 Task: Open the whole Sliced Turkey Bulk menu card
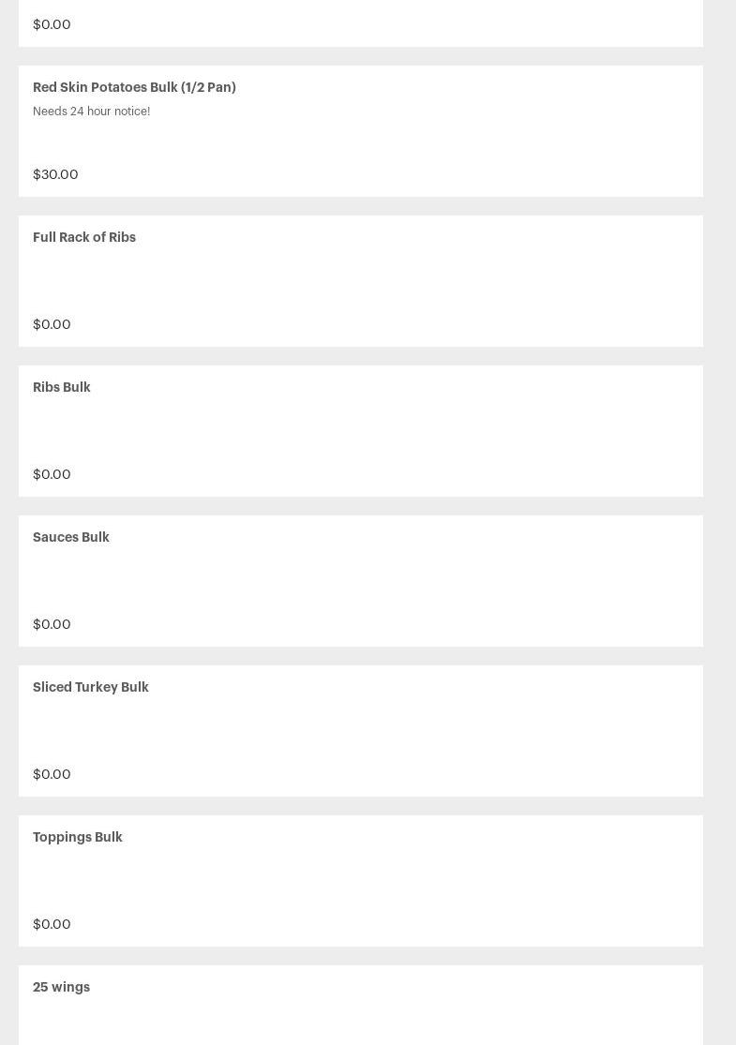pos(361,731)
